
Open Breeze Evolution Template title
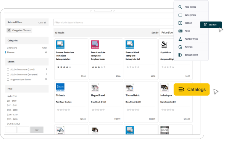pyautogui.click(x=65, y=54)
